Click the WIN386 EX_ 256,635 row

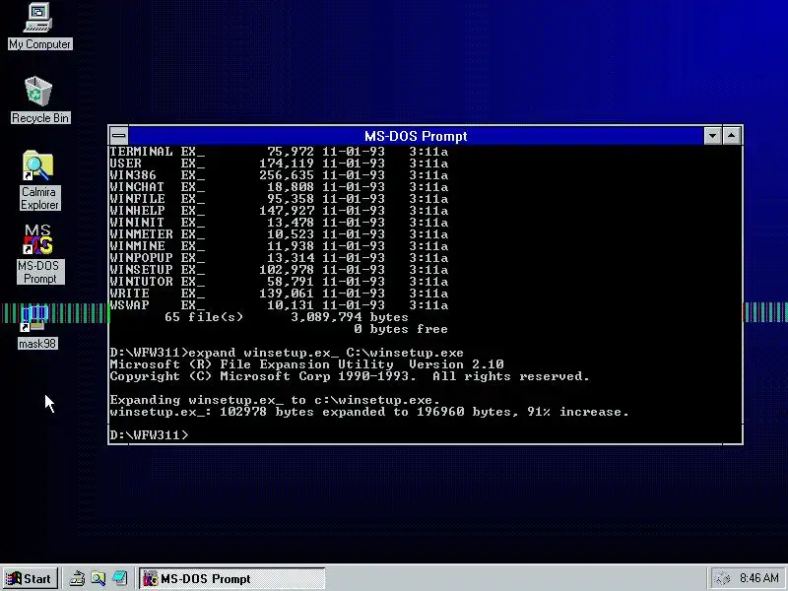point(279,175)
